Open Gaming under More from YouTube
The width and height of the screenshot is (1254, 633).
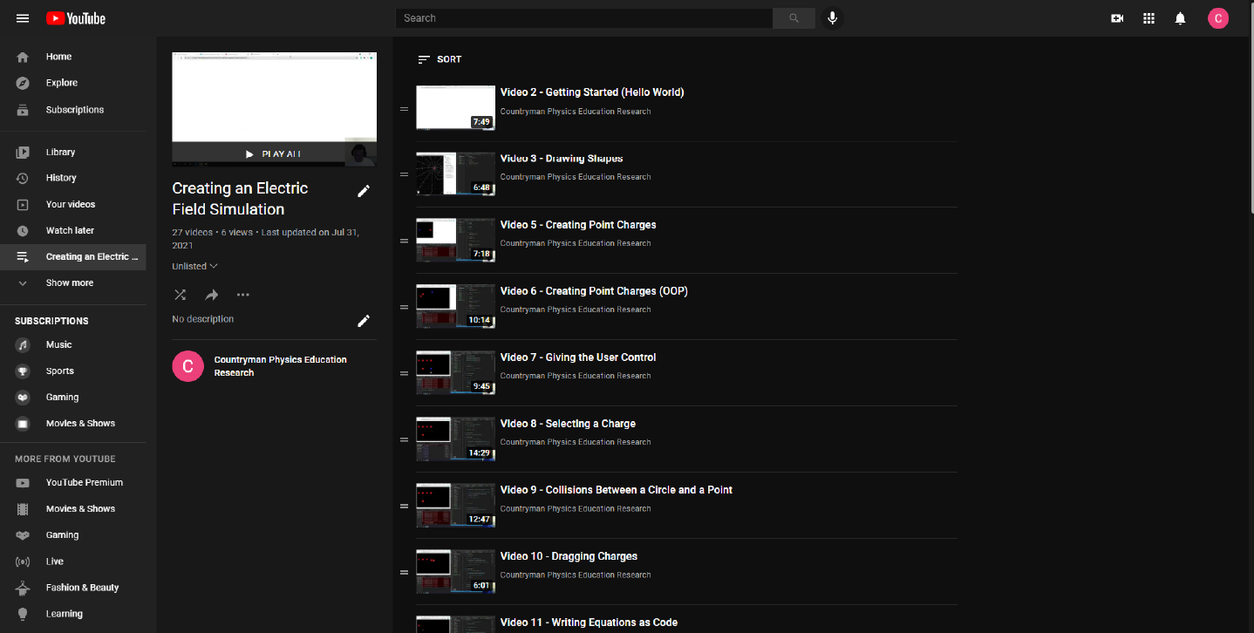click(73, 534)
